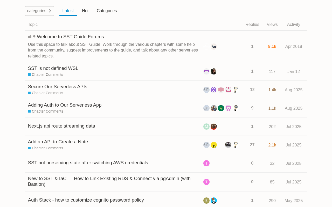332x207 pixels.
Task: Click the Jan 12 activity date
Action: click(x=293, y=72)
